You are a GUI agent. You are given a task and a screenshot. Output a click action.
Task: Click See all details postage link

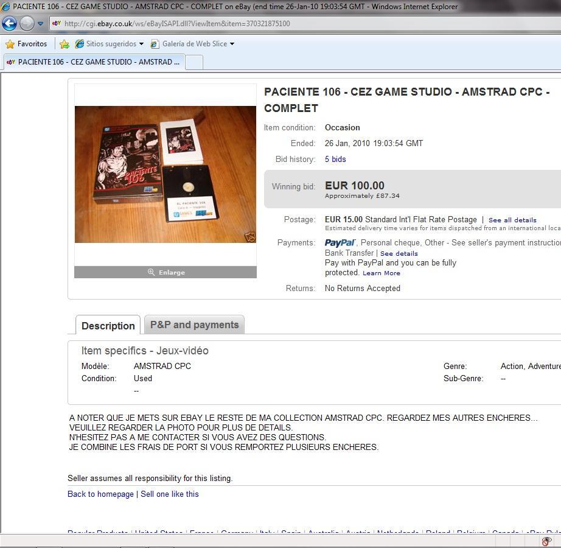pyautogui.click(x=512, y=220)
